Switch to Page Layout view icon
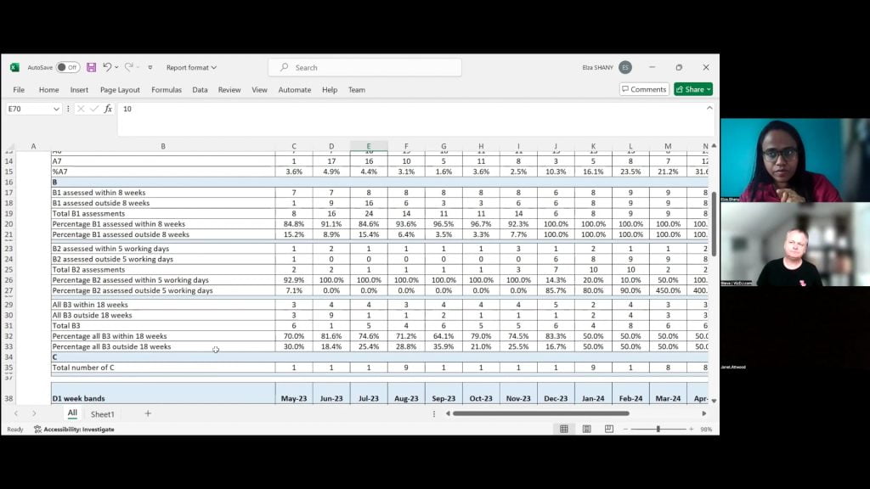The height and width of the screenshot is (489, 870). 586,430
